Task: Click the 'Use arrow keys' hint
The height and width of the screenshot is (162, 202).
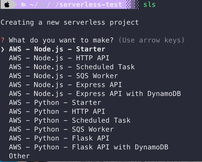Action: pyautogui.click(x=151, y=40)
